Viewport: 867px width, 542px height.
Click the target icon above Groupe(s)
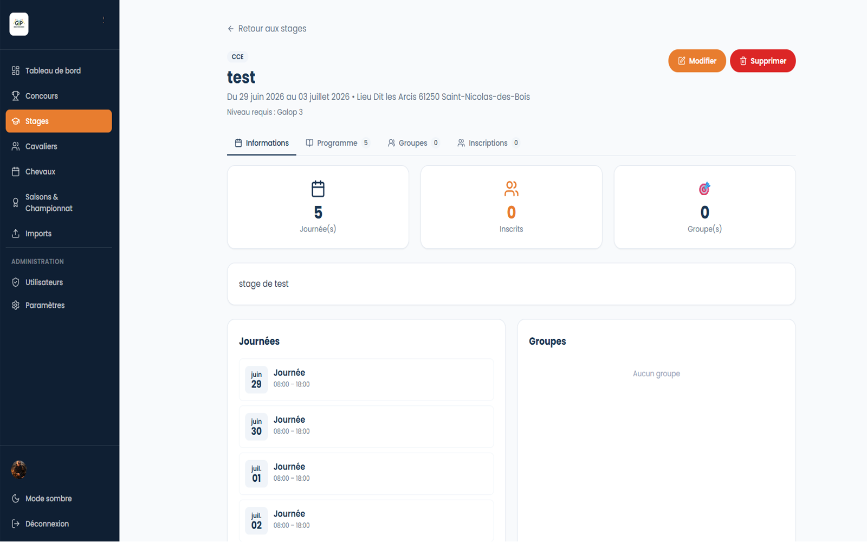(x=704, y=189)
